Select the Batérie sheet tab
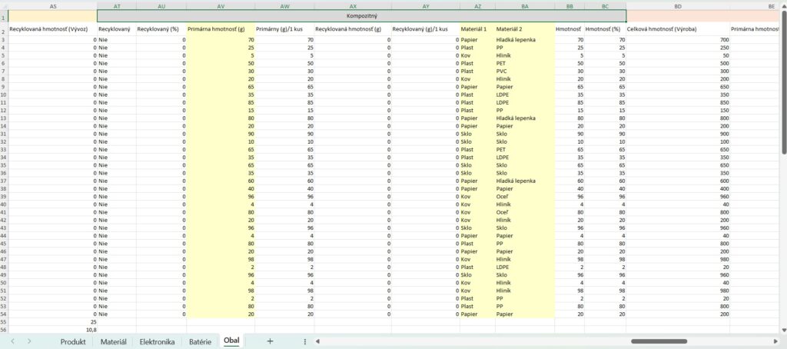This screenshot has height=349, width=787. pyautogui.click(x=200, y=341)
